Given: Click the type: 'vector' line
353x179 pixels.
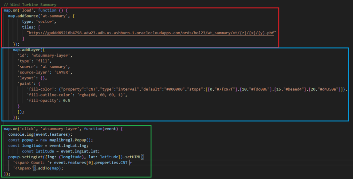Looking at the screenshot, I should coord(39,22).
